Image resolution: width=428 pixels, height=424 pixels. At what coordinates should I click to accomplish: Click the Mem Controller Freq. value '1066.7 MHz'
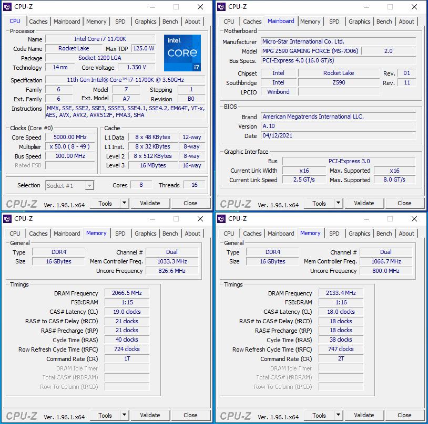tap(386, 261)
